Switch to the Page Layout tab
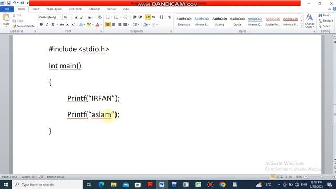336x189 pixels. pyautogui.click(x=54, y=9)
